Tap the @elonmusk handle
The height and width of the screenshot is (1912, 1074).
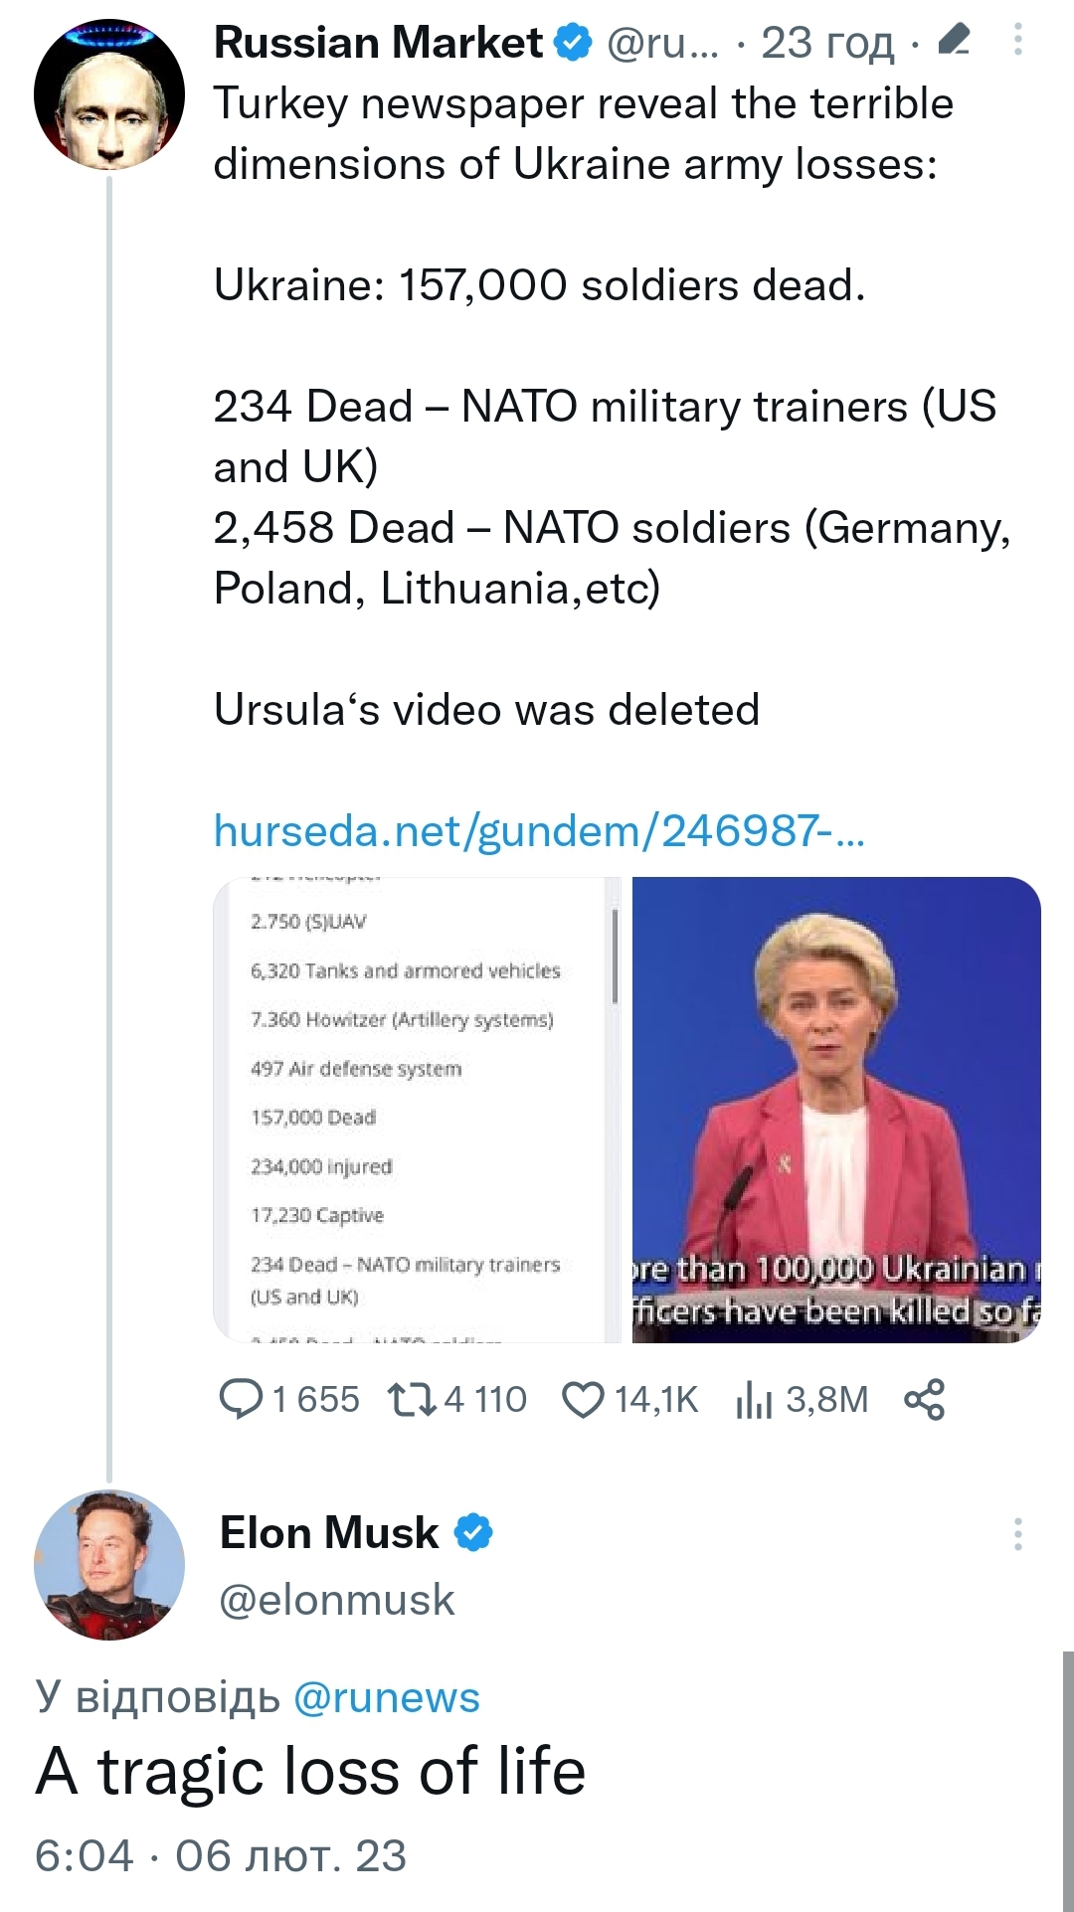coord(336,1600)
